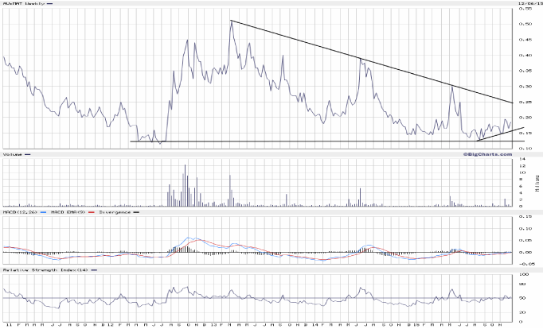Viewport: 543px width, 329px height.
Task: Click the 0.45 price axis label
Action: point(525,40)
